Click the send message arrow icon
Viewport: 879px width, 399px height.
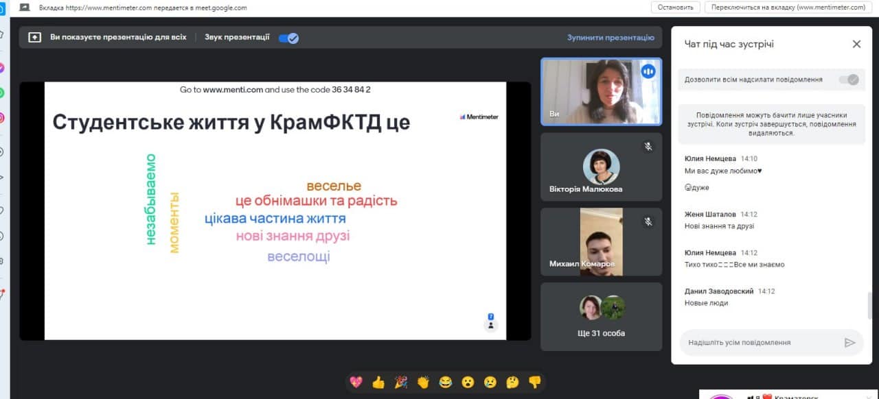(850, 343)
